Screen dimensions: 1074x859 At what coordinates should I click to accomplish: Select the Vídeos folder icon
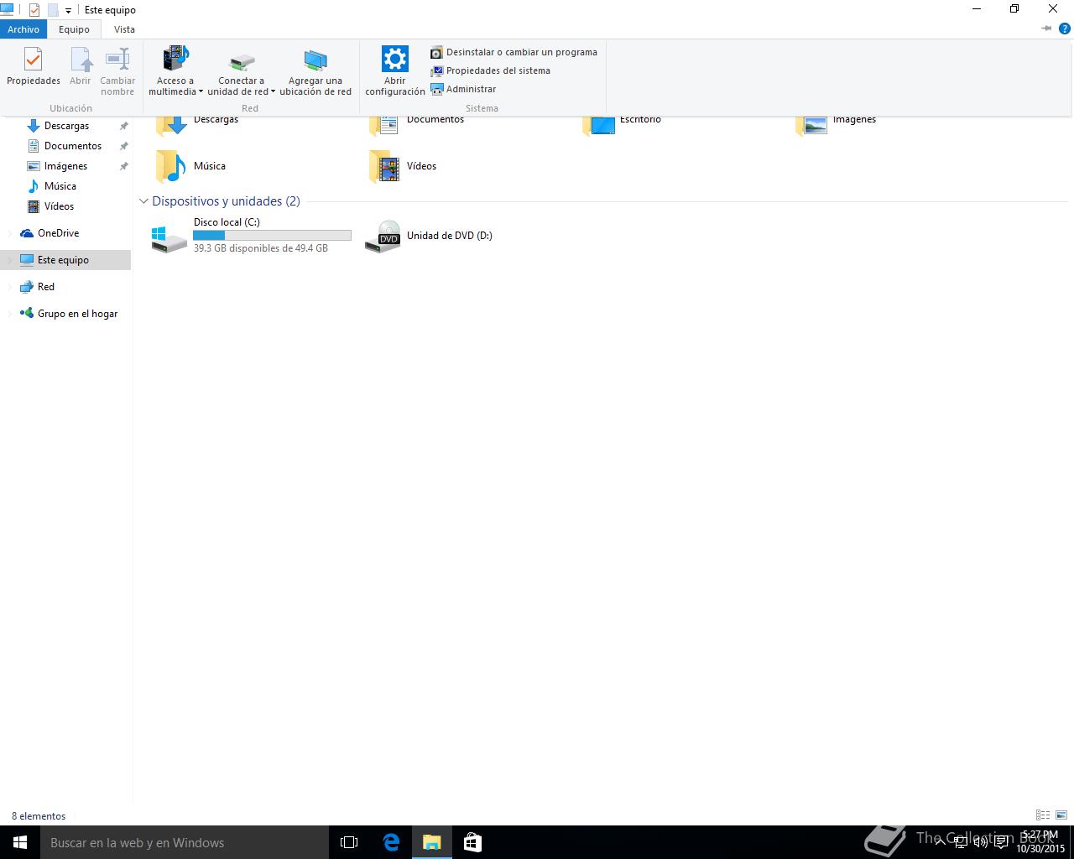[384, 166]
